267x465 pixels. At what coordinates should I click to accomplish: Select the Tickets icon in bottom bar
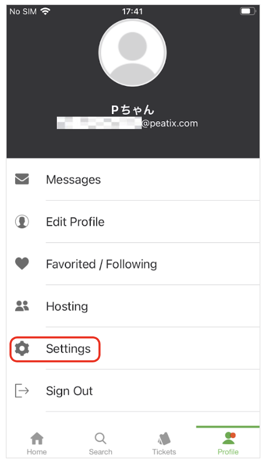[x=164, y=439]
